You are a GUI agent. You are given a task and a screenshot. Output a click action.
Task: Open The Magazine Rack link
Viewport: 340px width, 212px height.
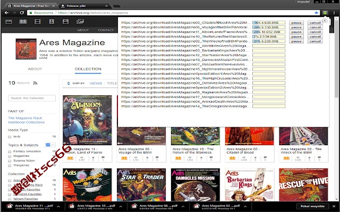(x=25, y=118)
